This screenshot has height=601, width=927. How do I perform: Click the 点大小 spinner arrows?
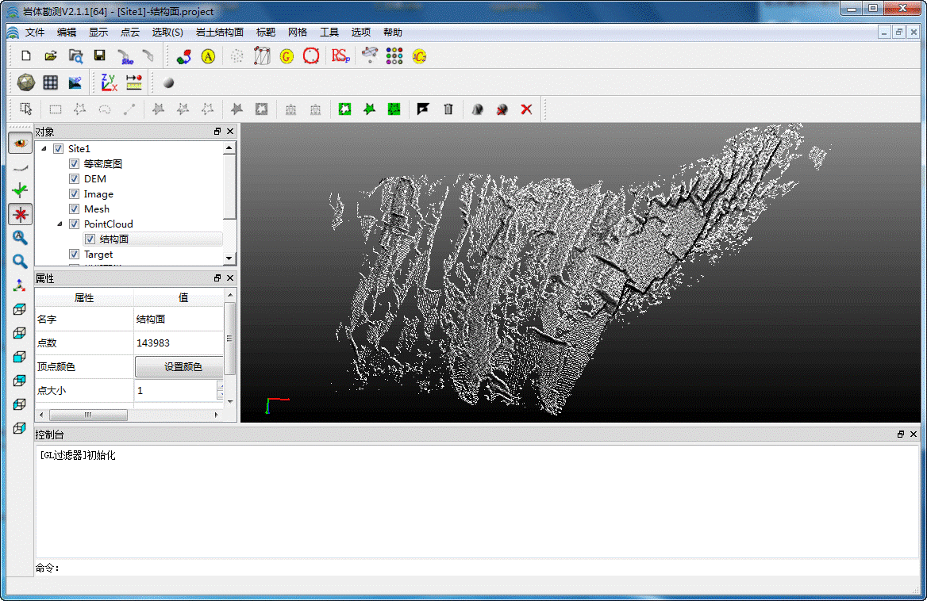point(220,390)
